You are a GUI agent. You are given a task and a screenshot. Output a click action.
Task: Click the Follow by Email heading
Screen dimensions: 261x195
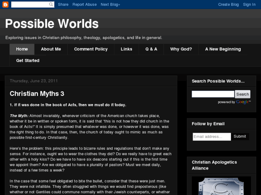click(x=208, y=124)
